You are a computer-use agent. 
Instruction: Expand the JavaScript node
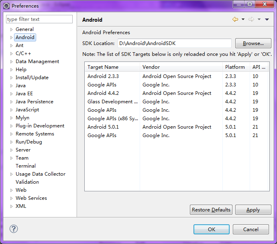[x=11, y=110]
